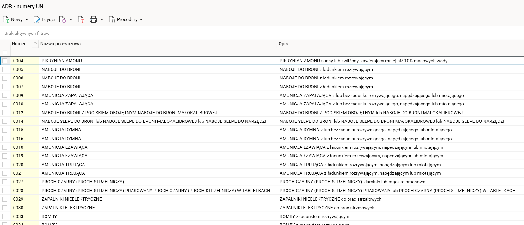Click description of row 0027 'ziarnisty lub mączka prochowa'
524x225 pixels.
[353, 182]
